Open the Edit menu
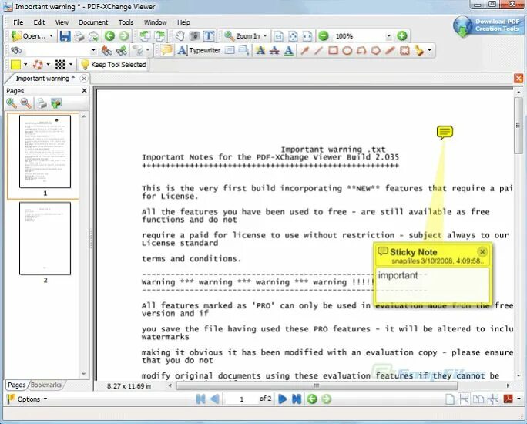The width and height of the screenshot is (527, 424). (39, 22)
